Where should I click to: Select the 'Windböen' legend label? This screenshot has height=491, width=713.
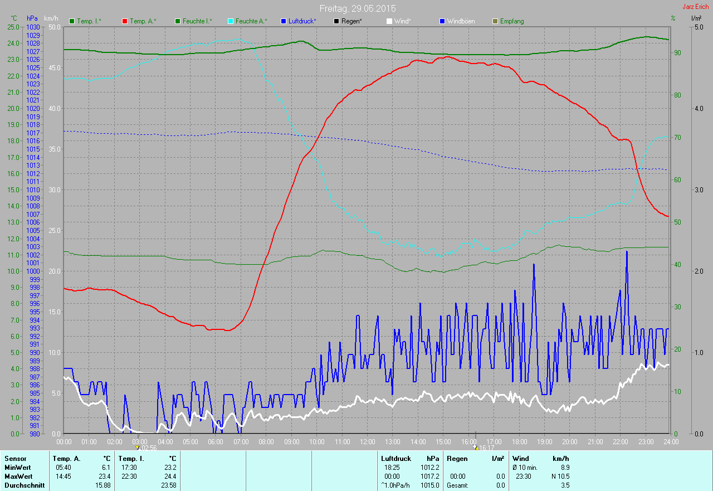pos(461,21)
